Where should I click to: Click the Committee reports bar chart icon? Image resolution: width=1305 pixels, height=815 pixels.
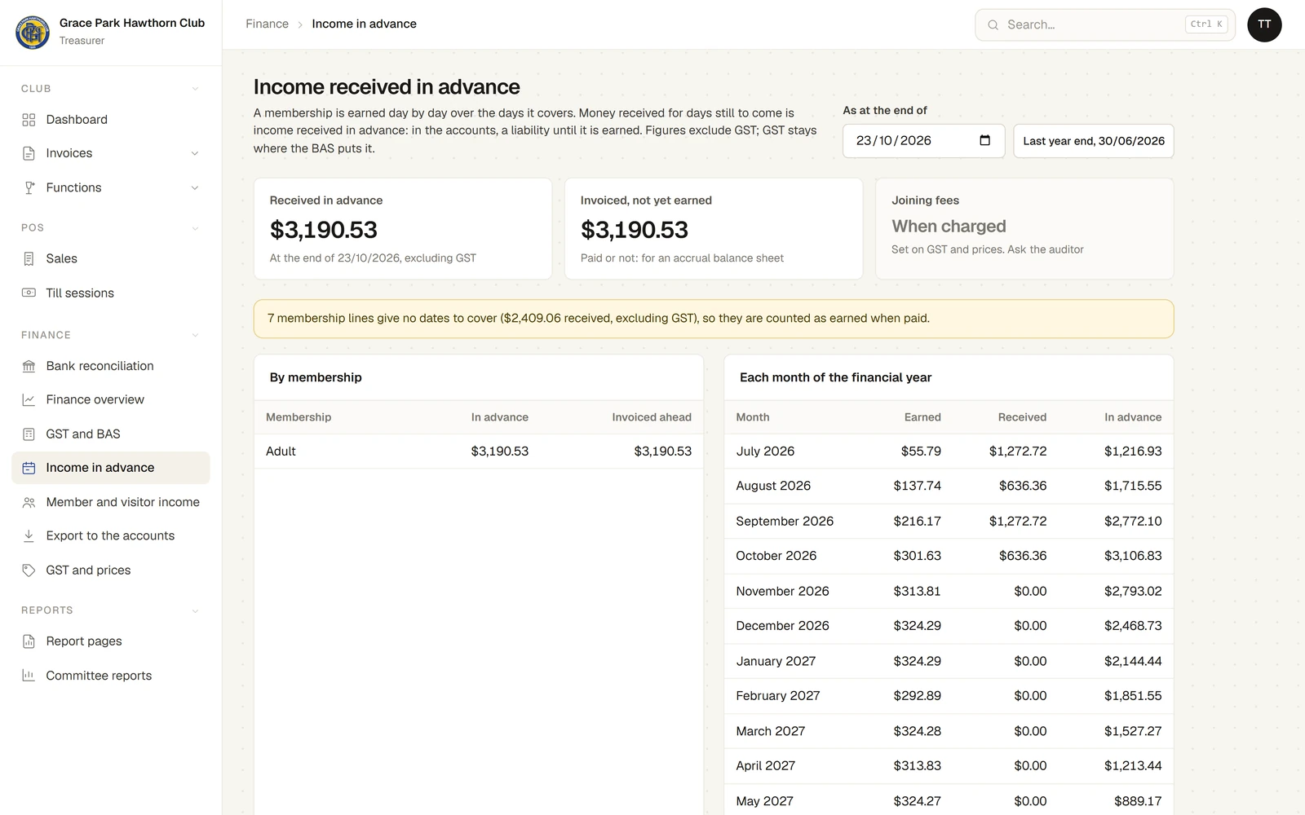coord(29,675)
